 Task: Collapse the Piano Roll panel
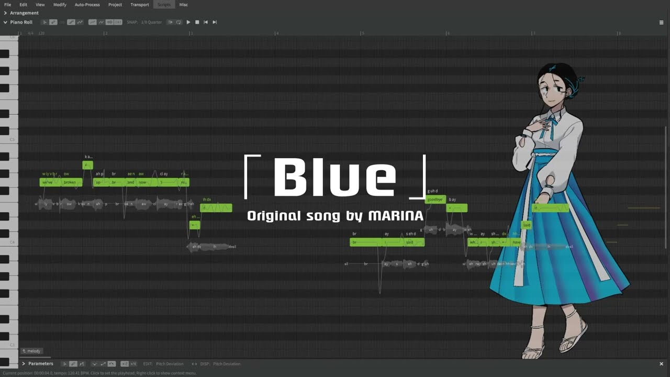[x=5, y=22]
